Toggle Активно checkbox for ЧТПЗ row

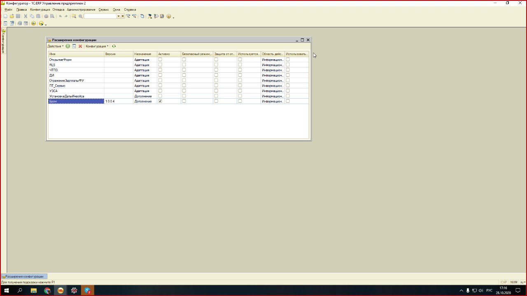click(x=160, y=70)
